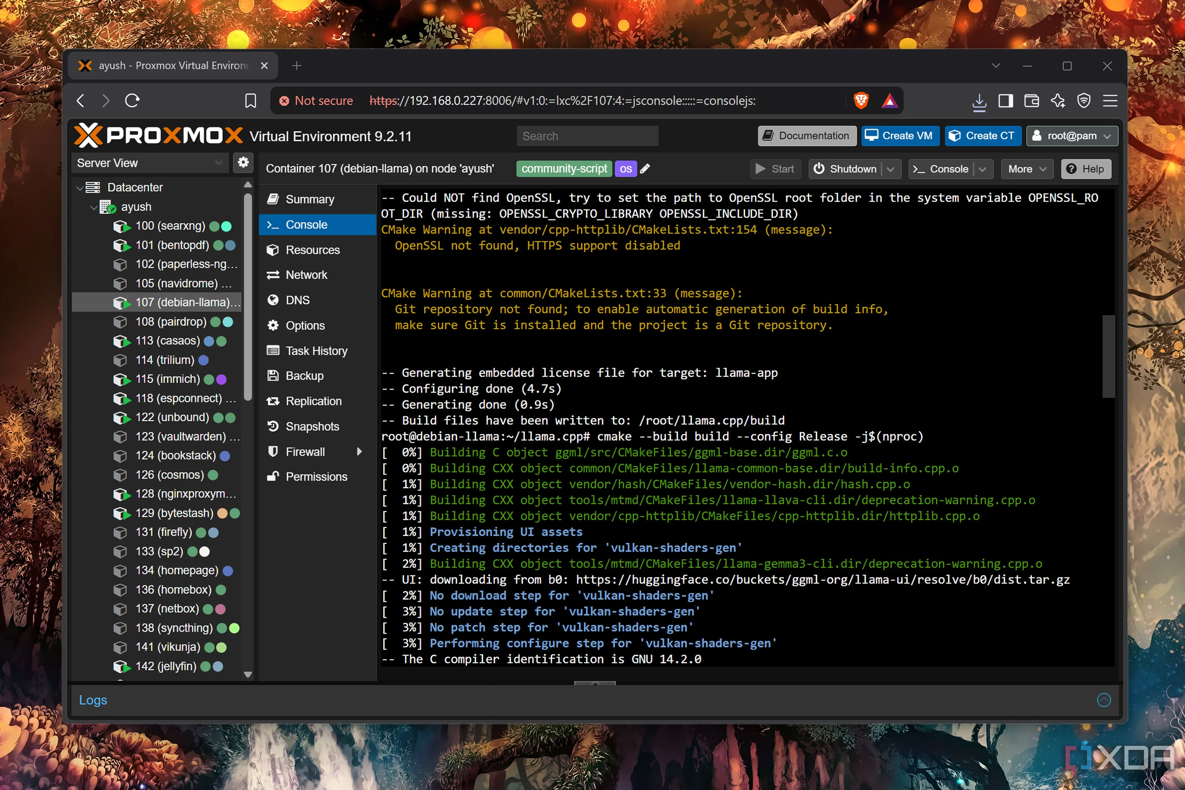
Task: Select container 100 (searxng)
Action: pos(157,226)
